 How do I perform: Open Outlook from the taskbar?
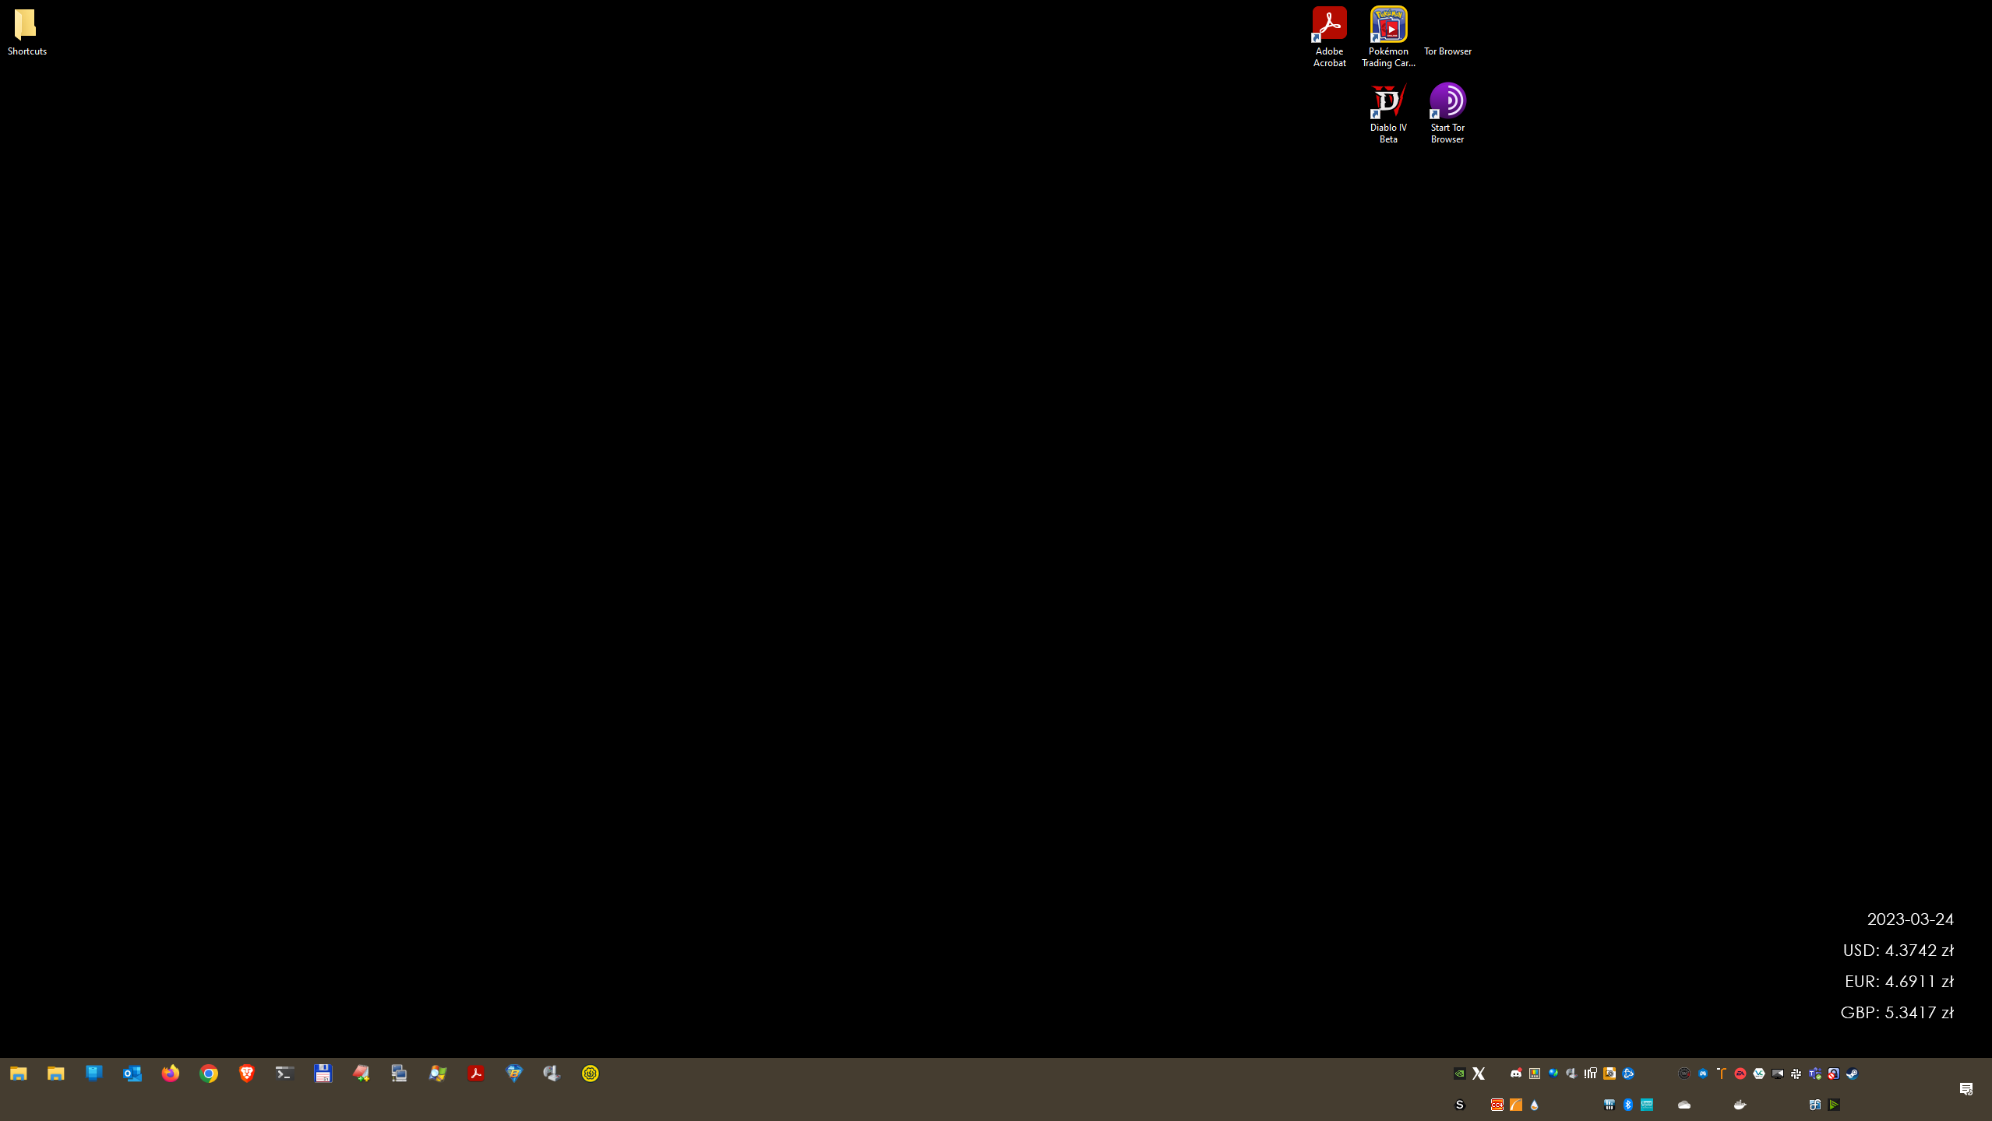(x=132, y=1074)
